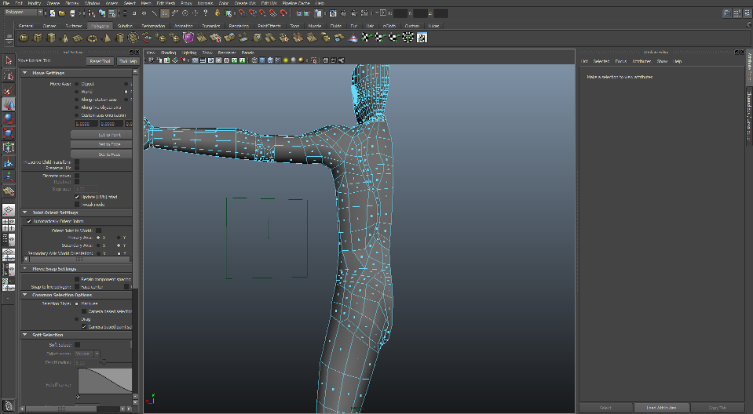Activate the Lasso select tool
This screenshot has width=753, height=414.
pyautogui.click(x=9, y=75)
